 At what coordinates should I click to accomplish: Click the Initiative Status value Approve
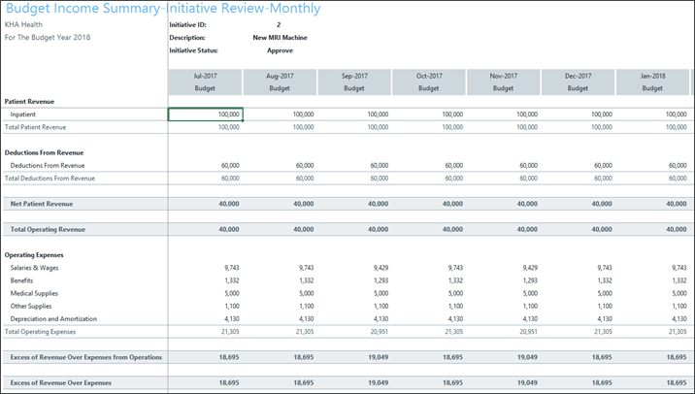coord(280,50)
